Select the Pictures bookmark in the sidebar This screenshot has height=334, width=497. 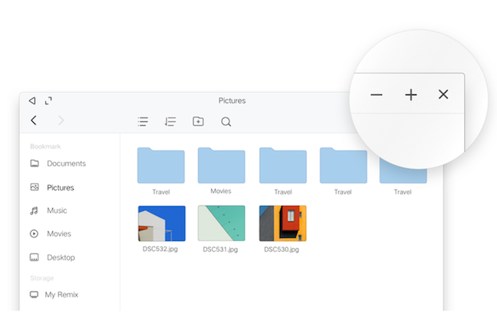[x=52, y=187]
